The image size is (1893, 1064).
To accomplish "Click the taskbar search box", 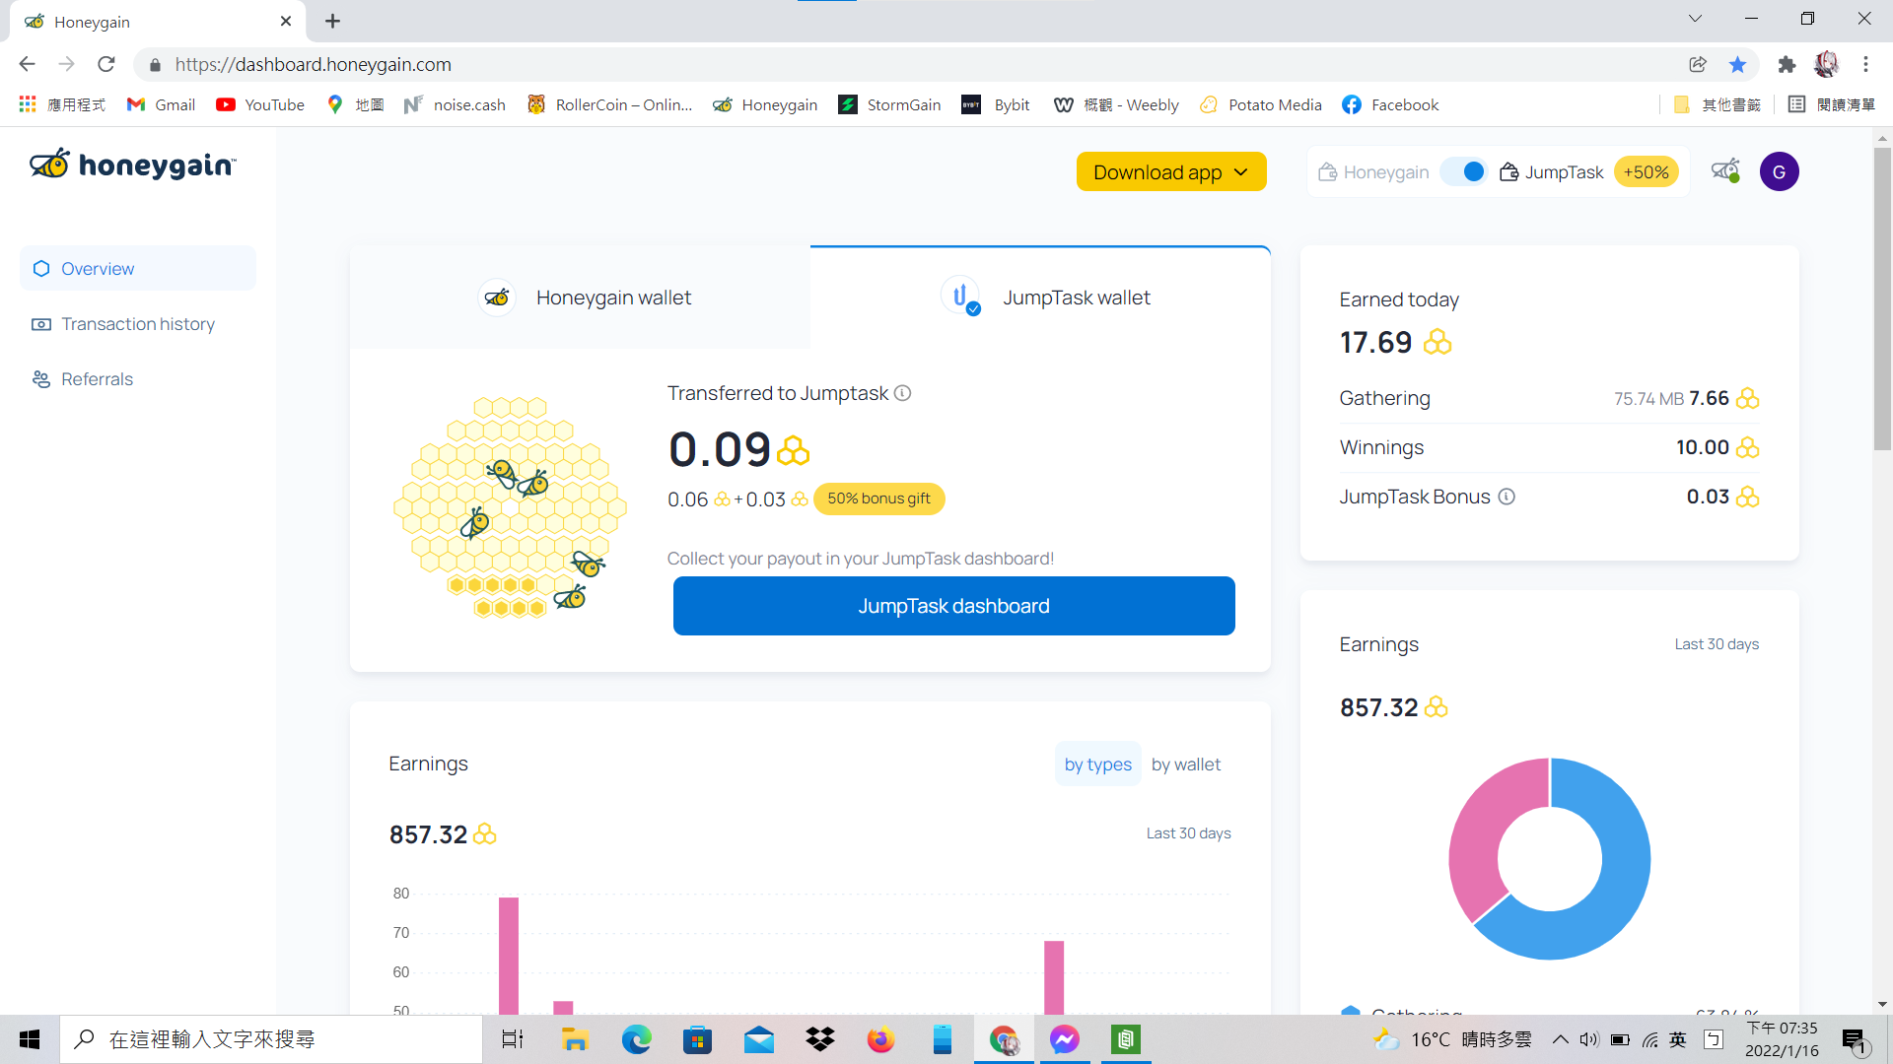I will pyautogui.click(x=271, y=1039).
